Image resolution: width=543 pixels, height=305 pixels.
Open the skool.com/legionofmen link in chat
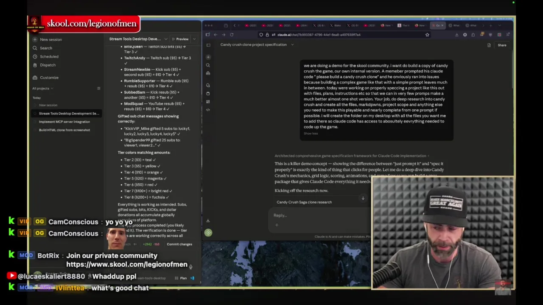[x=126, y=264]
